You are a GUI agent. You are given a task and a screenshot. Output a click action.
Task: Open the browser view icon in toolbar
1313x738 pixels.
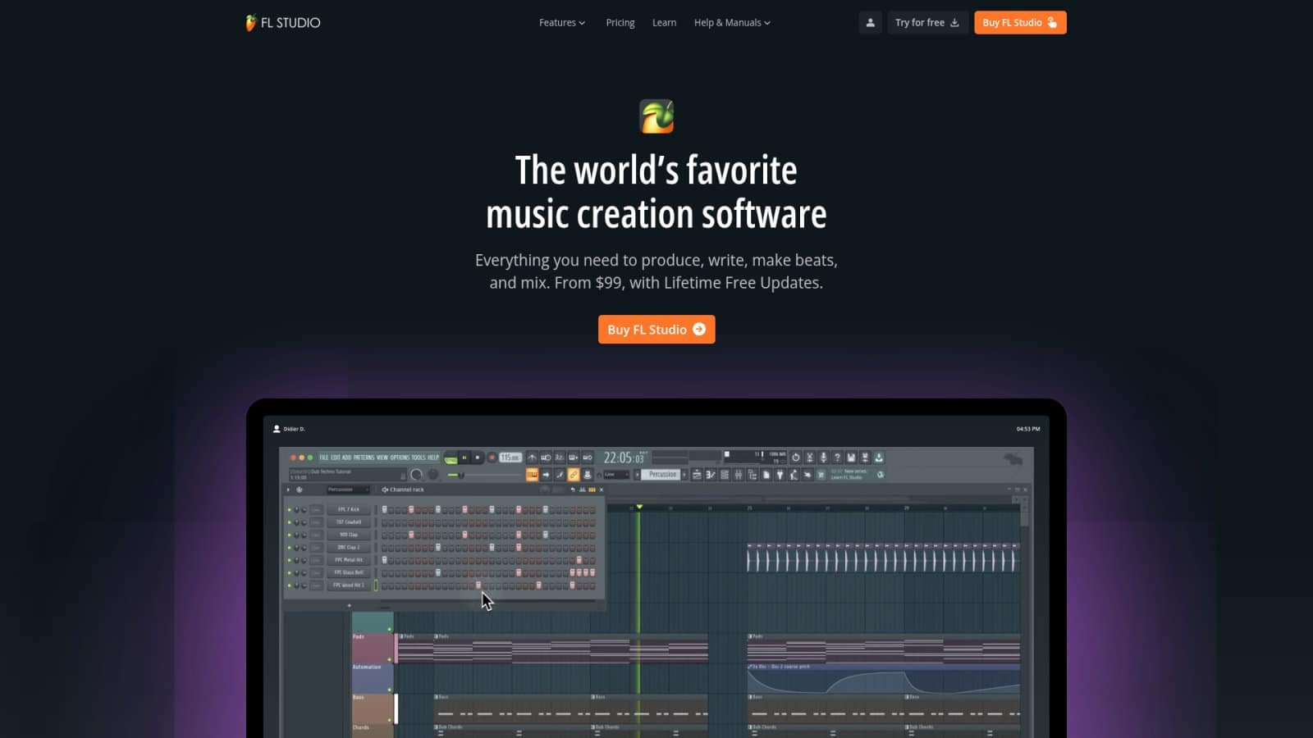click(752, 475)
